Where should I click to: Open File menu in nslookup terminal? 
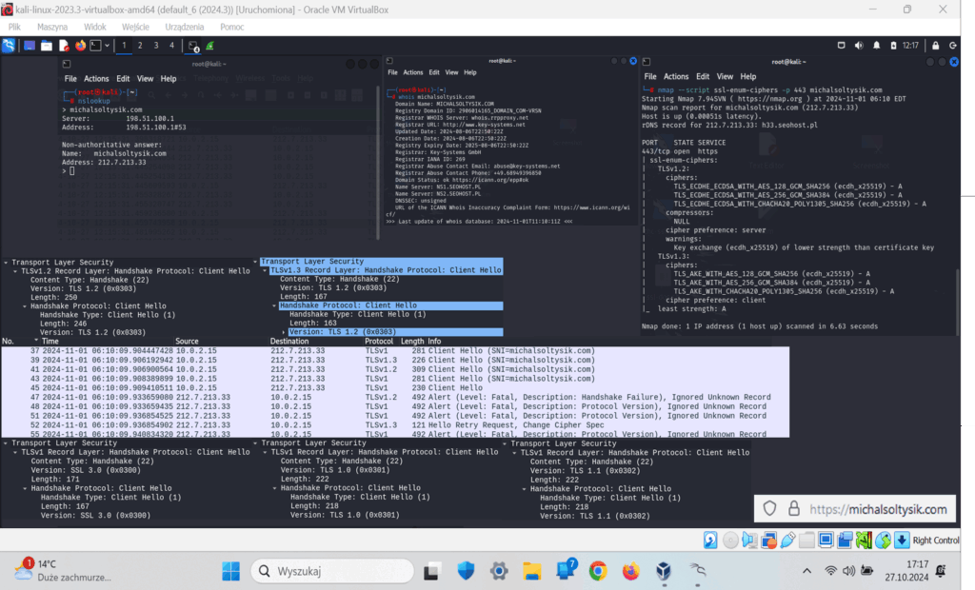70,79
